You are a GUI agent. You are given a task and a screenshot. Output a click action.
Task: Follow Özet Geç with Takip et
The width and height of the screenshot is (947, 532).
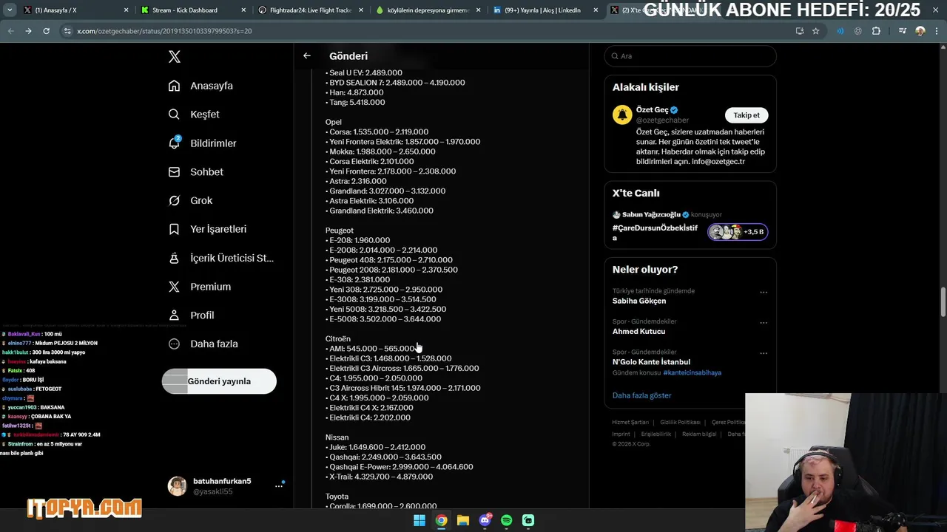coord(747,115)
